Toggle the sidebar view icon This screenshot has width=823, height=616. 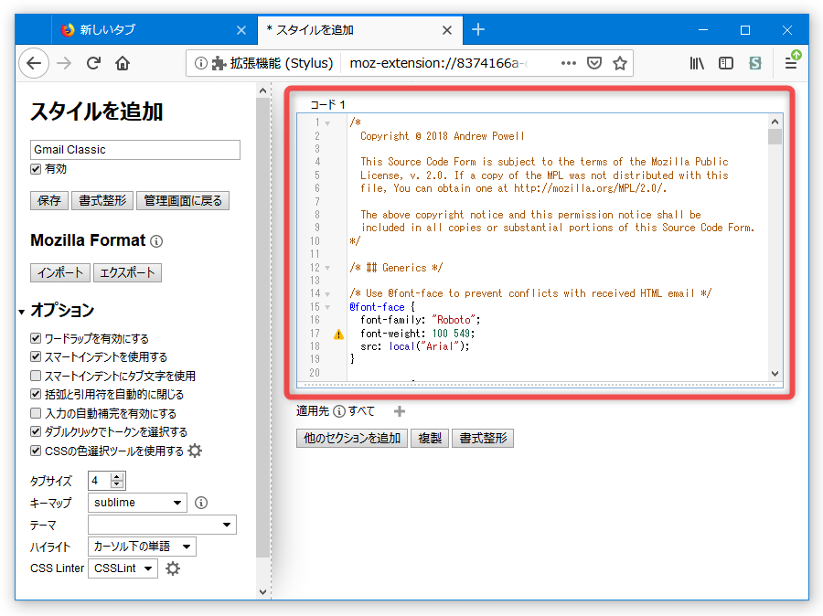coord(726,63)
